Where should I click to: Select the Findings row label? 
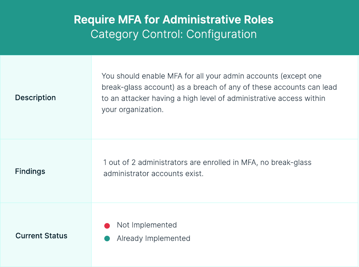30,171
